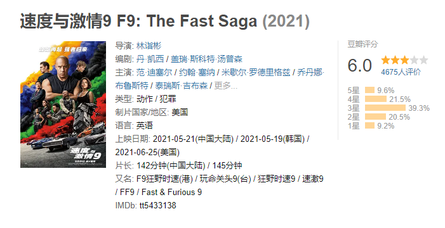445x228 pixels.
Task: Click the star rating icons
Action: pyautogui.click(x=404, y=60)
